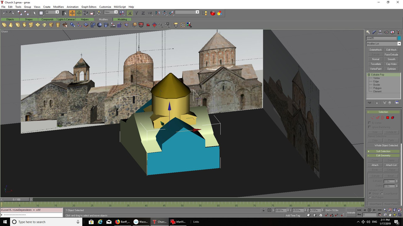Switch to the Shapes tab
The image size is (403, 226).
point(29,19)
